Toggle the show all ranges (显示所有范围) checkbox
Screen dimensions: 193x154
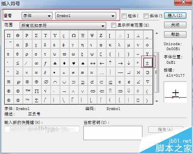pyautogui.click(x=113, y=25)
